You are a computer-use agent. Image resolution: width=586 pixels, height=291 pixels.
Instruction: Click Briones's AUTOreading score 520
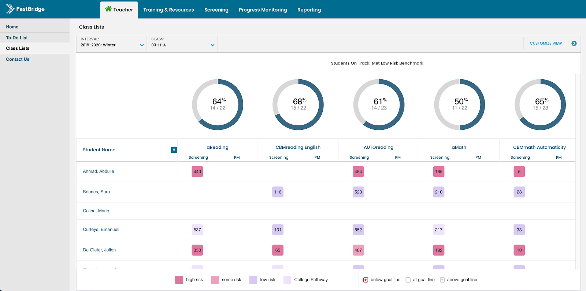click(x=358, y=192)
